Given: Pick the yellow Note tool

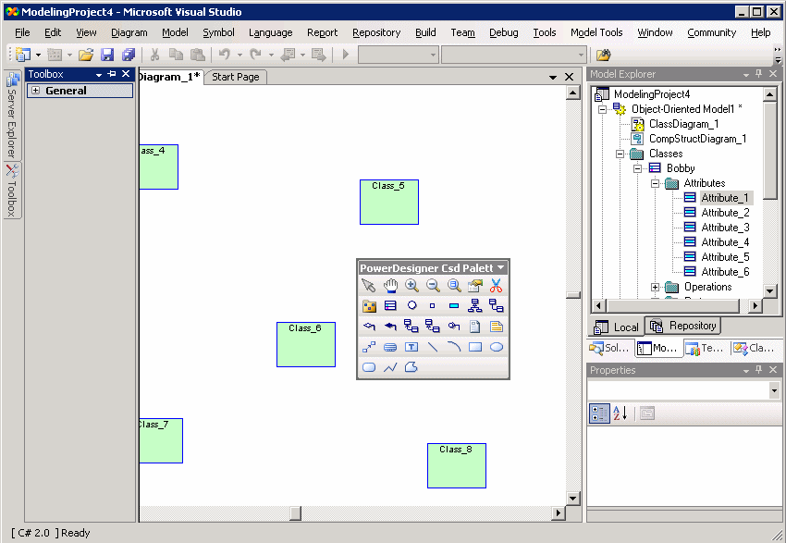Looking at the screenshot, I should [497, 327].
